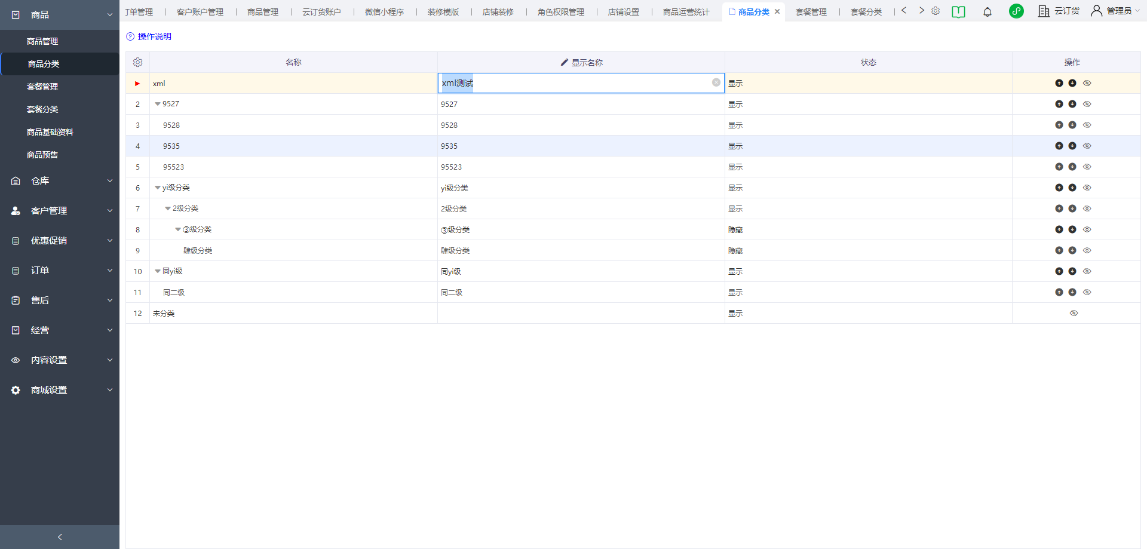Expand the 订单 sidebar menu
1147x549 pixels.
[x=60, y=270]
